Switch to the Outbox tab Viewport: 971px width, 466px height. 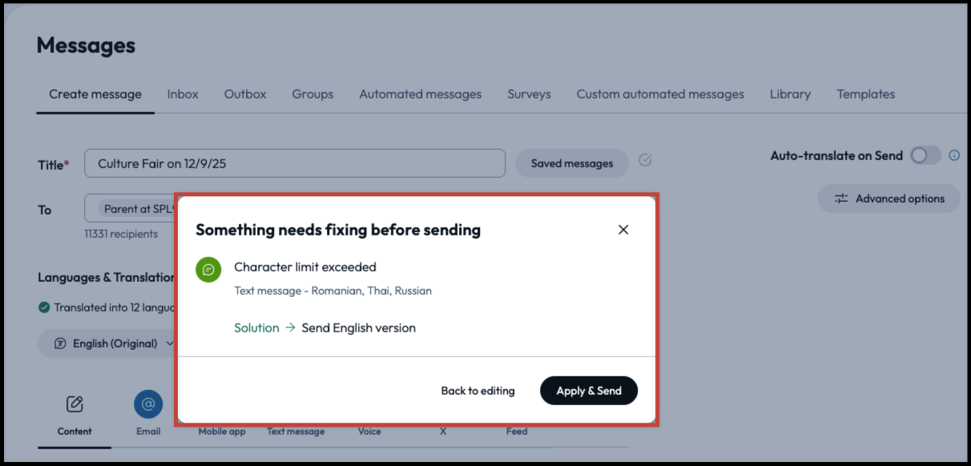coord(245,94)
